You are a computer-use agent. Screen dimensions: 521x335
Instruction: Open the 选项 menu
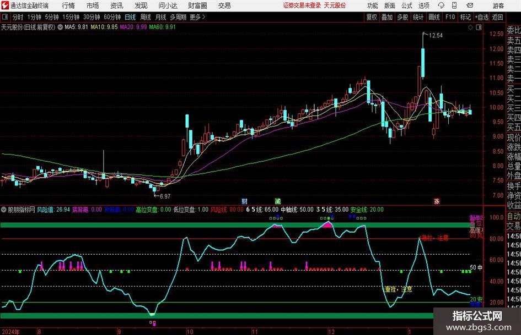point(423,6)
